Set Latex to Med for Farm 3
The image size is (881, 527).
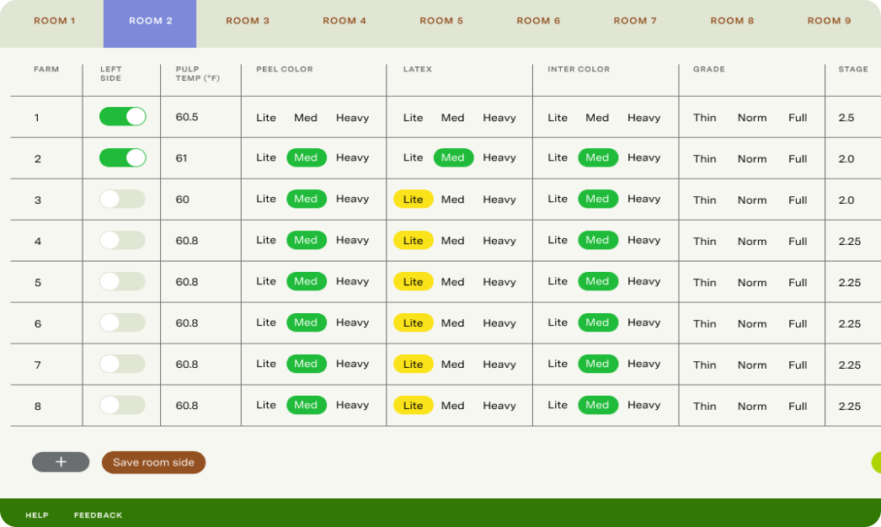click(x=452, y=199)
